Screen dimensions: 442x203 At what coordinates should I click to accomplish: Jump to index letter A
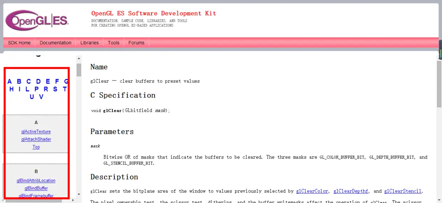click(10, 82)
